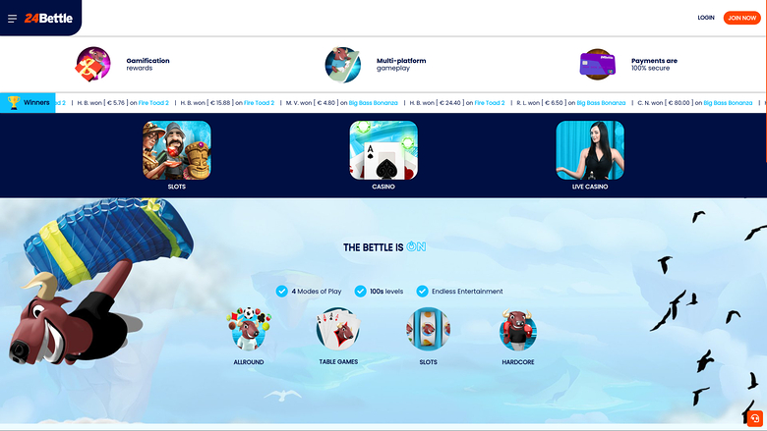Select the CASINO label under the cards
The image size is (767, 431).
point(383,187)
